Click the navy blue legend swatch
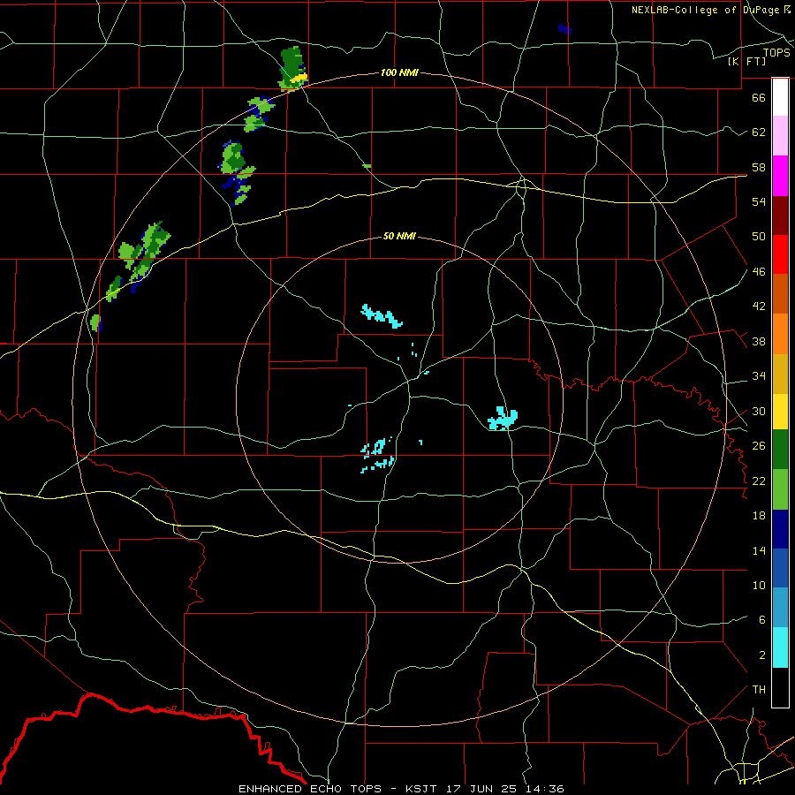Viewport: 795px width, 795px height. point(780,529)
